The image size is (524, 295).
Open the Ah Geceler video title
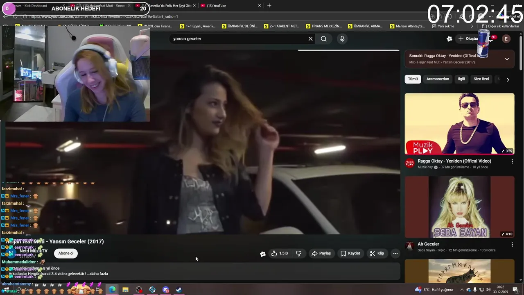pos(428,244)
